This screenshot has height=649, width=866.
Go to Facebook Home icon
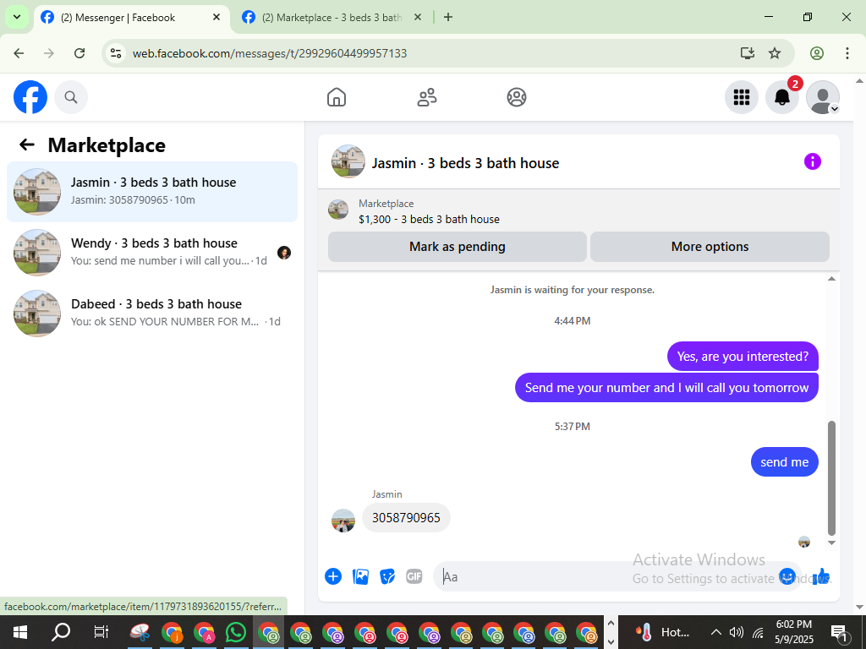click(337, 97)
